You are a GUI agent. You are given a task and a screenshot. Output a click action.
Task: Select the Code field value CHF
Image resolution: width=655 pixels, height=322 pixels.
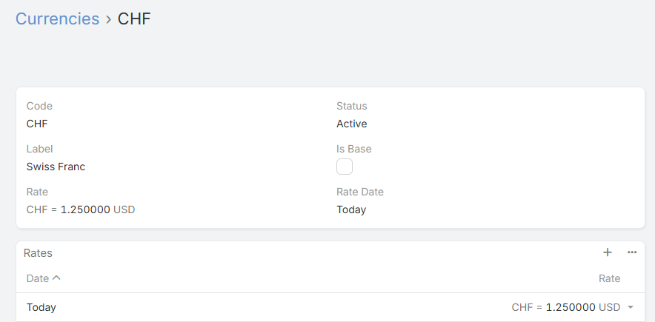(x=37, y=124)
